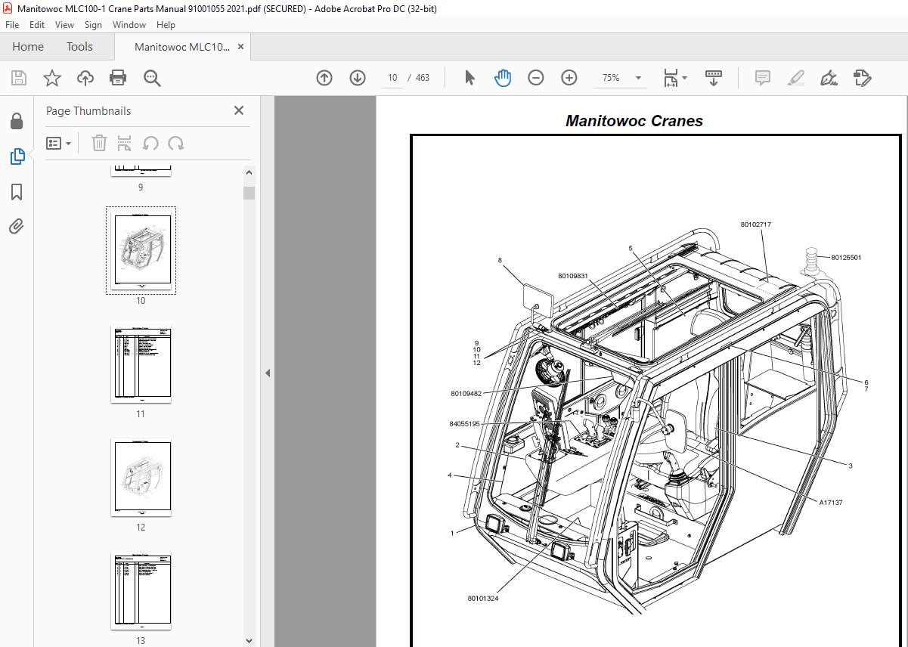908x647 pixels.
Task: Open the Help menu
Action: (x=166, y=25)
